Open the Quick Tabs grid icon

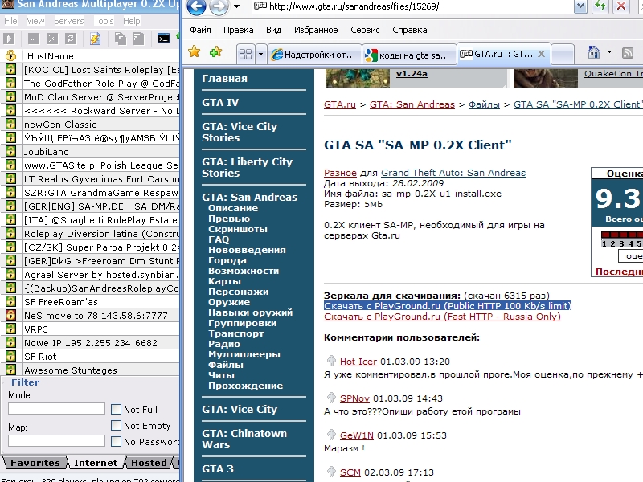click(x=245, y=54)
